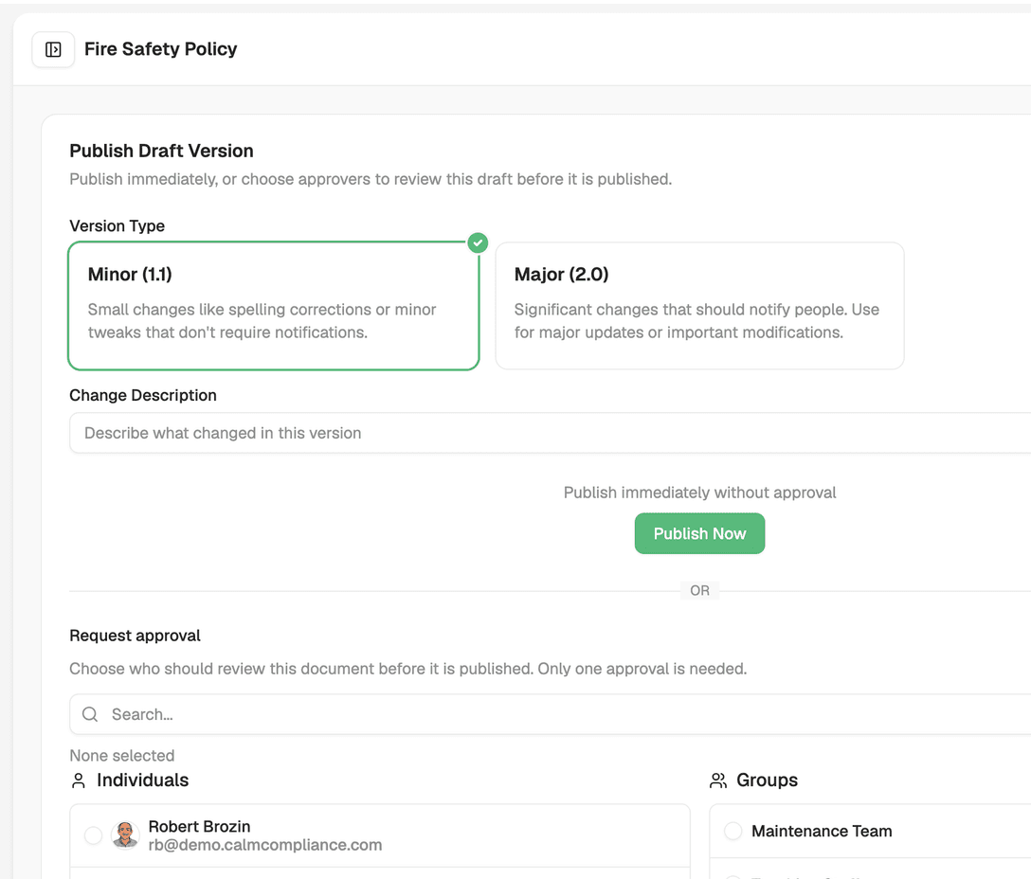Click the Change Description label
The width and height of the screenshot is (1031, 879).
143,395
